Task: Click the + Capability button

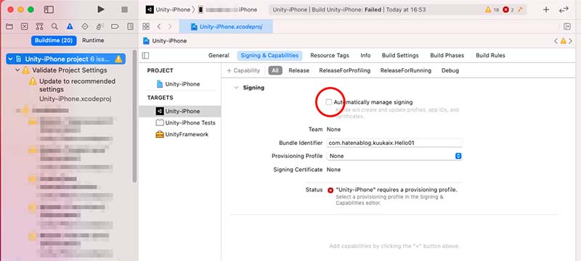Action: 243,70
